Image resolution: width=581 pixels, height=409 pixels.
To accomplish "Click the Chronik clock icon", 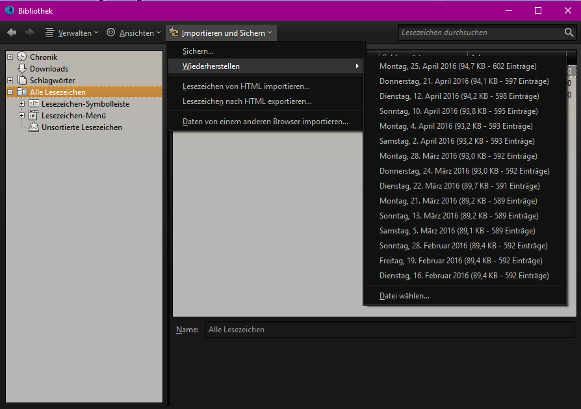I will click(22, 57).
